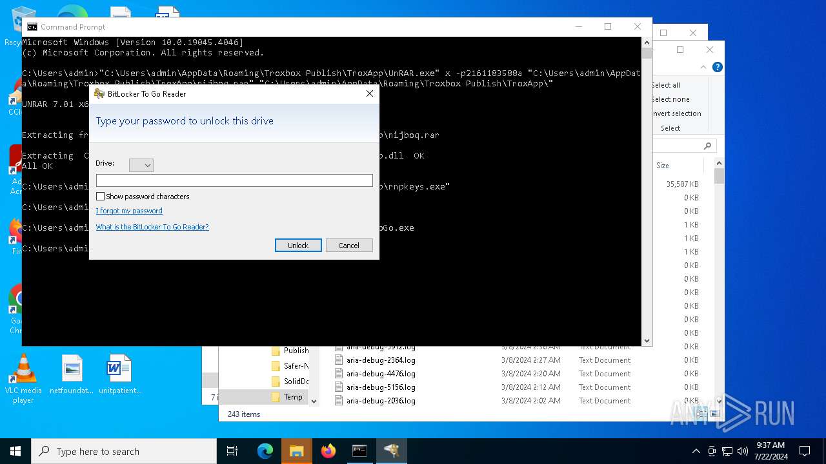This screenshot has width=826, height=464.
Task: Click the File Explorer search magnifier icon
Action: (708, 146)
